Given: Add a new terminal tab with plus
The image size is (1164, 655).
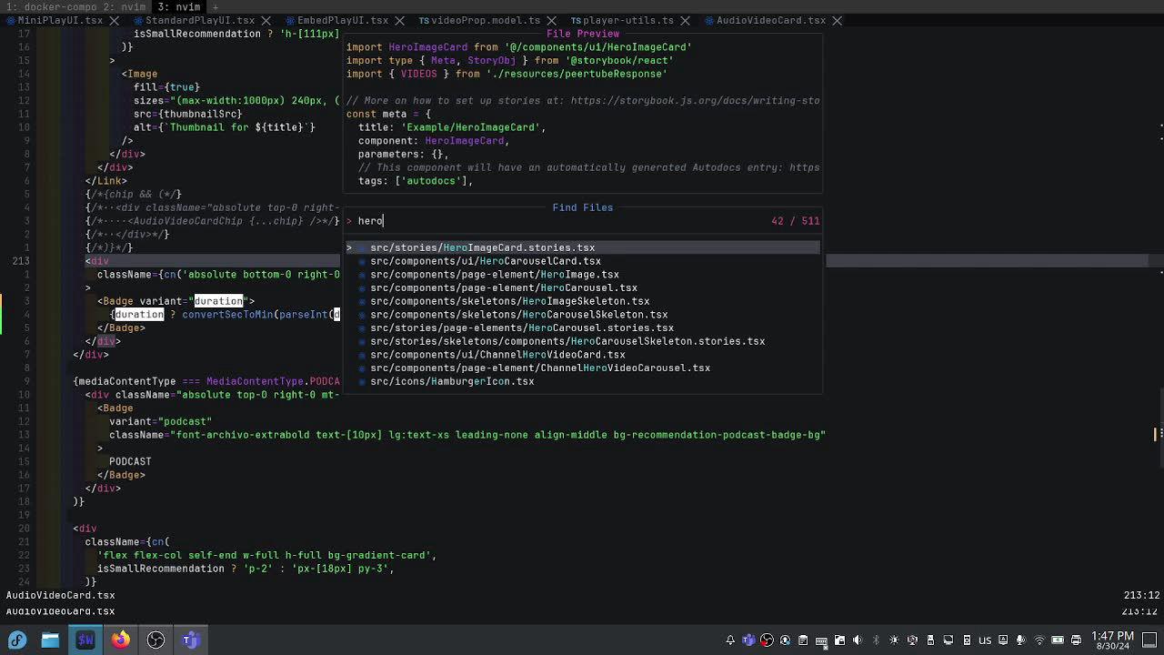Looking at the screenshot, I should [x=216, y=6].
